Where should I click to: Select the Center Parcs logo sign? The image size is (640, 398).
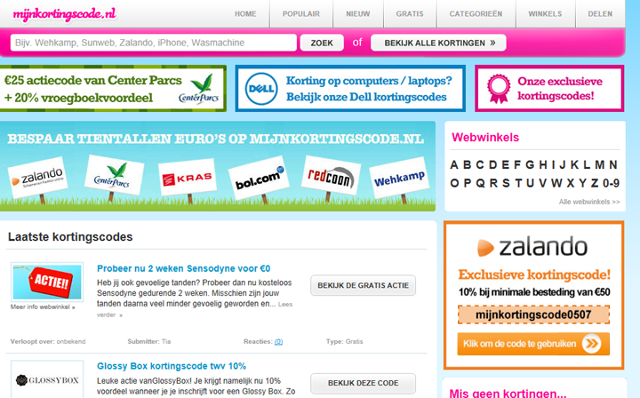tap(114, 175)
